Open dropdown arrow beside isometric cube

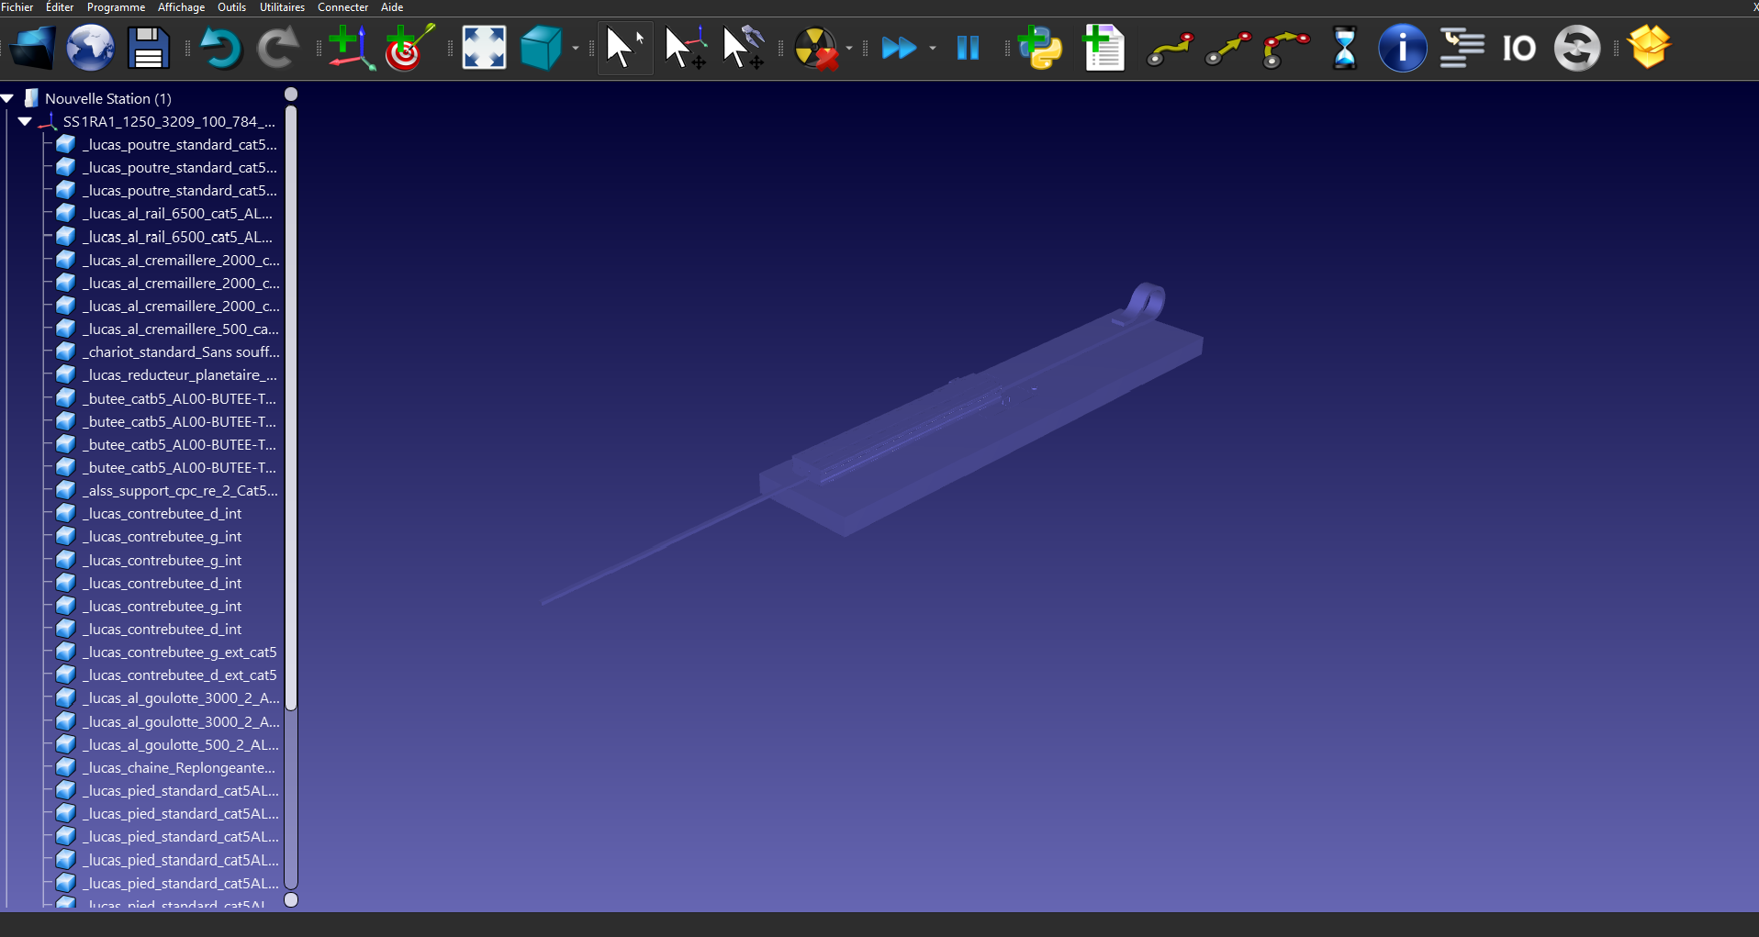(576, 49)
